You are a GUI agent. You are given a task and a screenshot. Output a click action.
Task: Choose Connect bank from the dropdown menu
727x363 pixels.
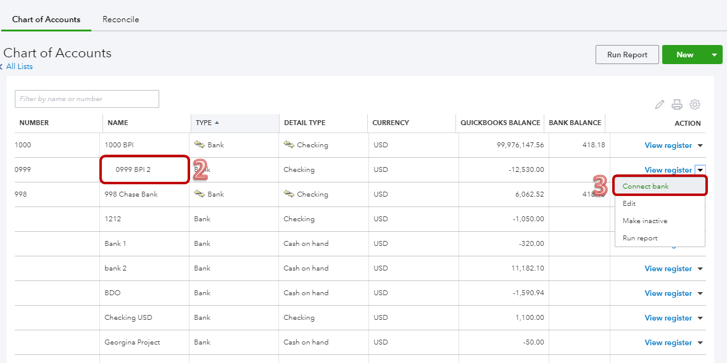(660, 186)
